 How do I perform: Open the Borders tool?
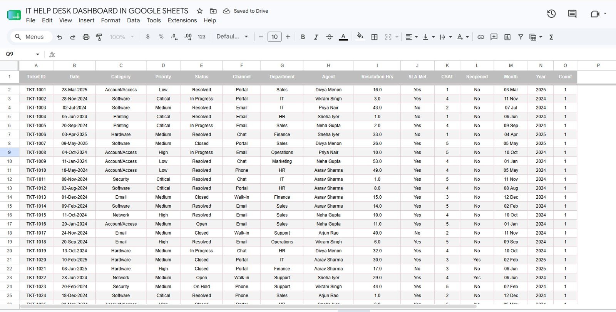pos(374,37)
